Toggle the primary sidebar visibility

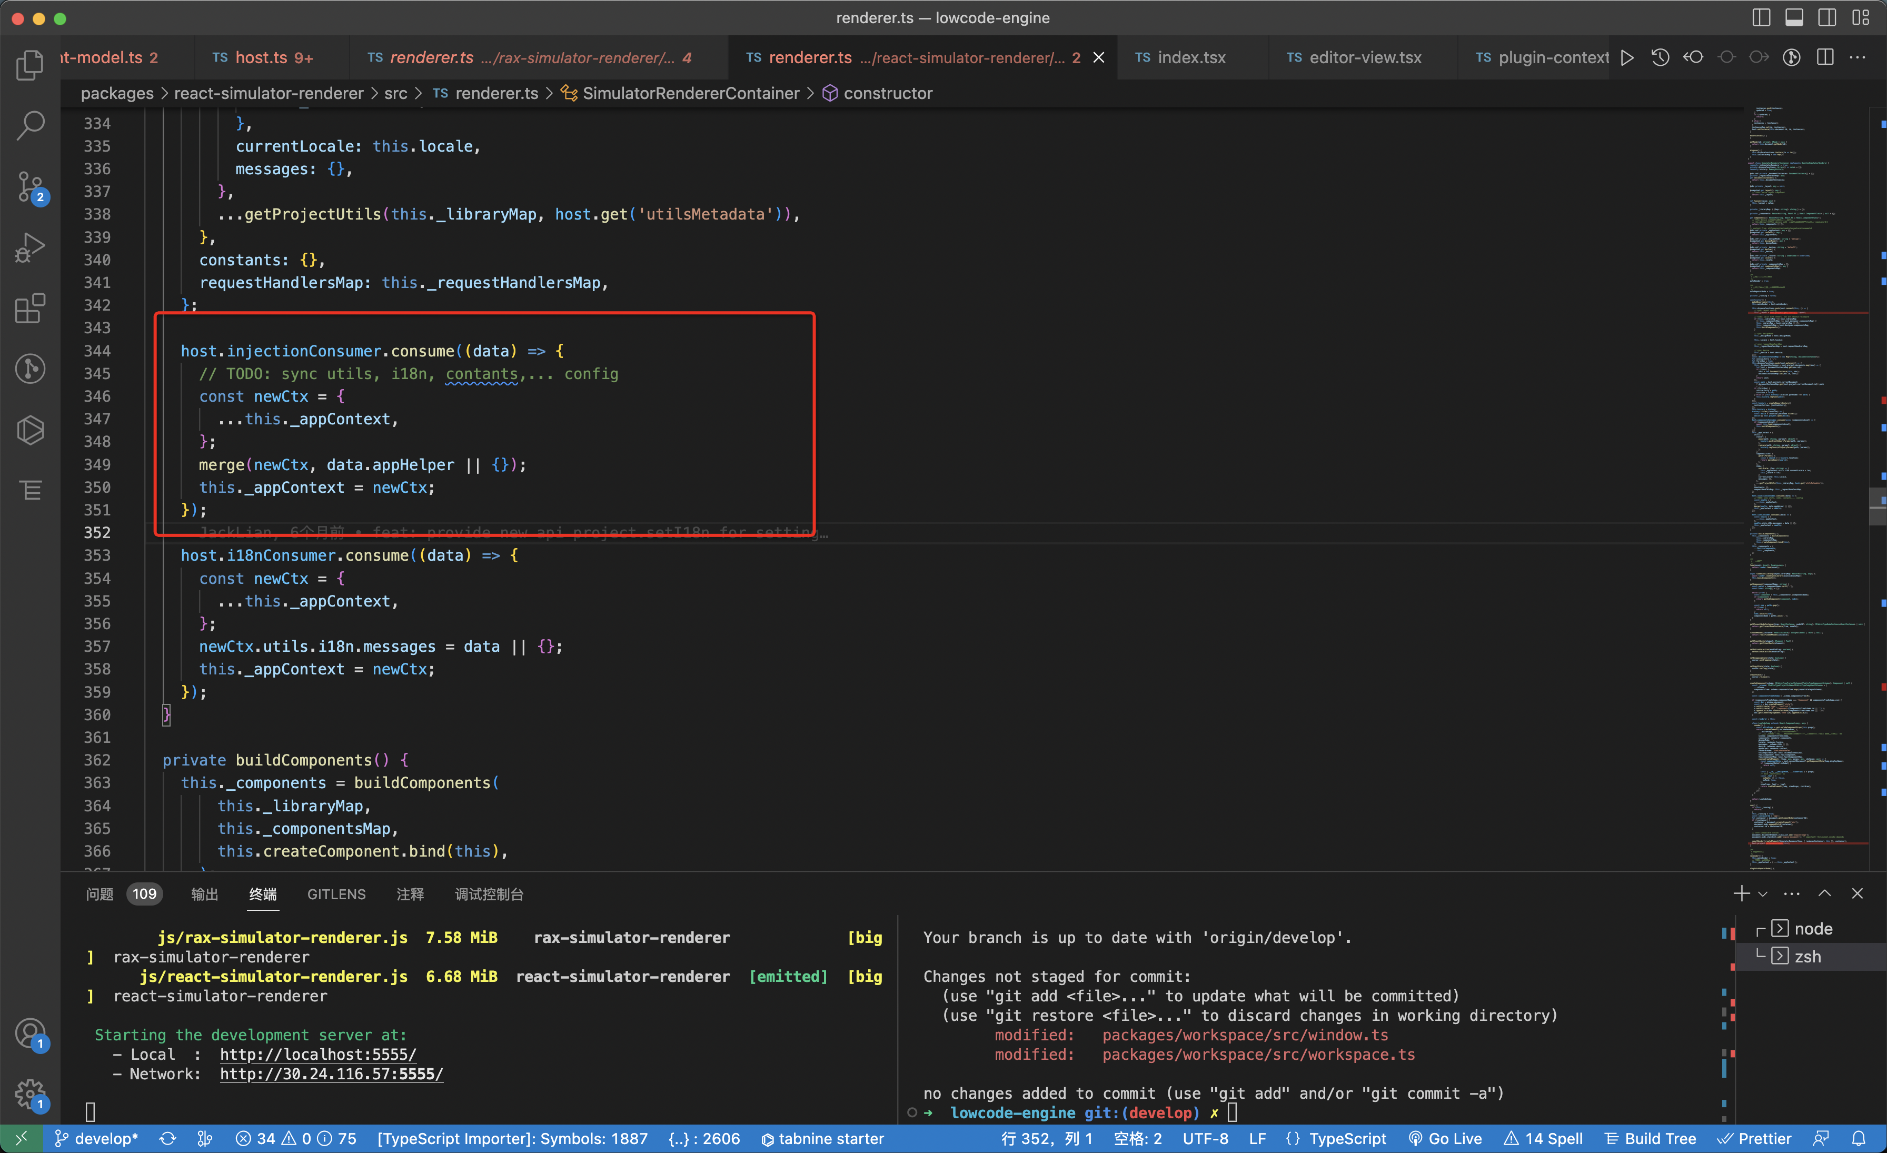(1761, 17)
